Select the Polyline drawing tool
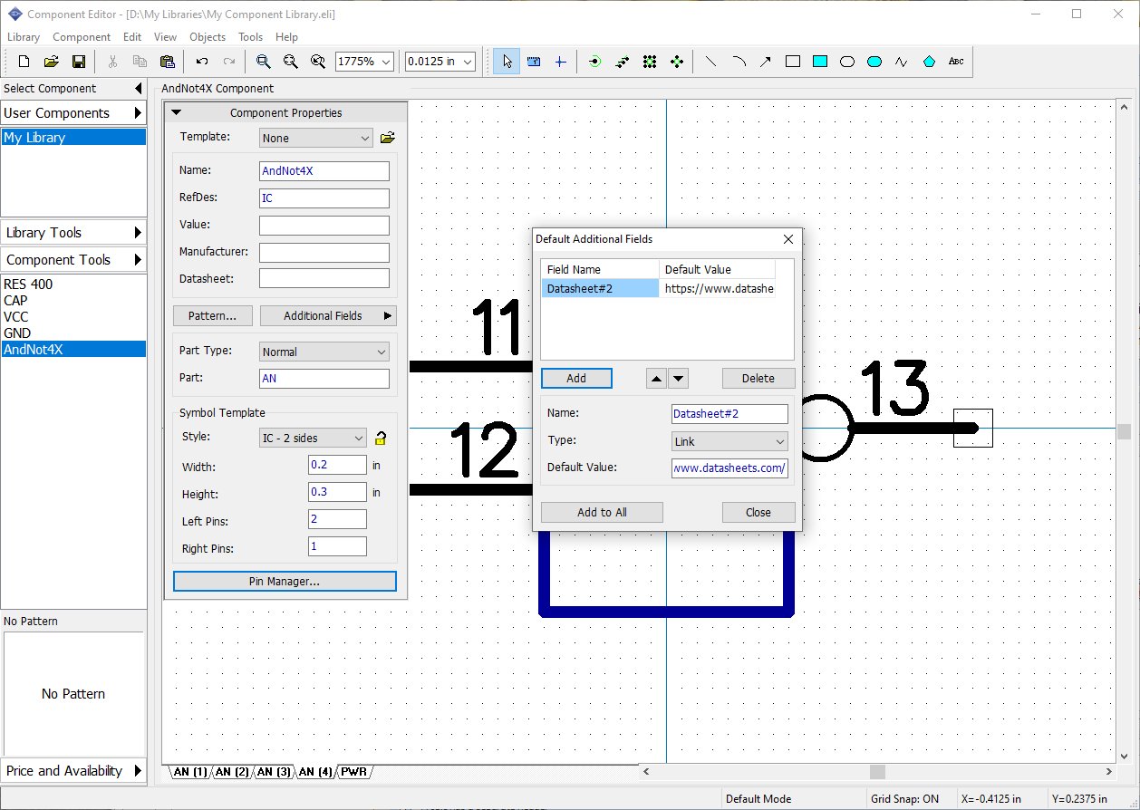Image resolution: width=1140 pixels, height=810 pixels. [901, 62]
